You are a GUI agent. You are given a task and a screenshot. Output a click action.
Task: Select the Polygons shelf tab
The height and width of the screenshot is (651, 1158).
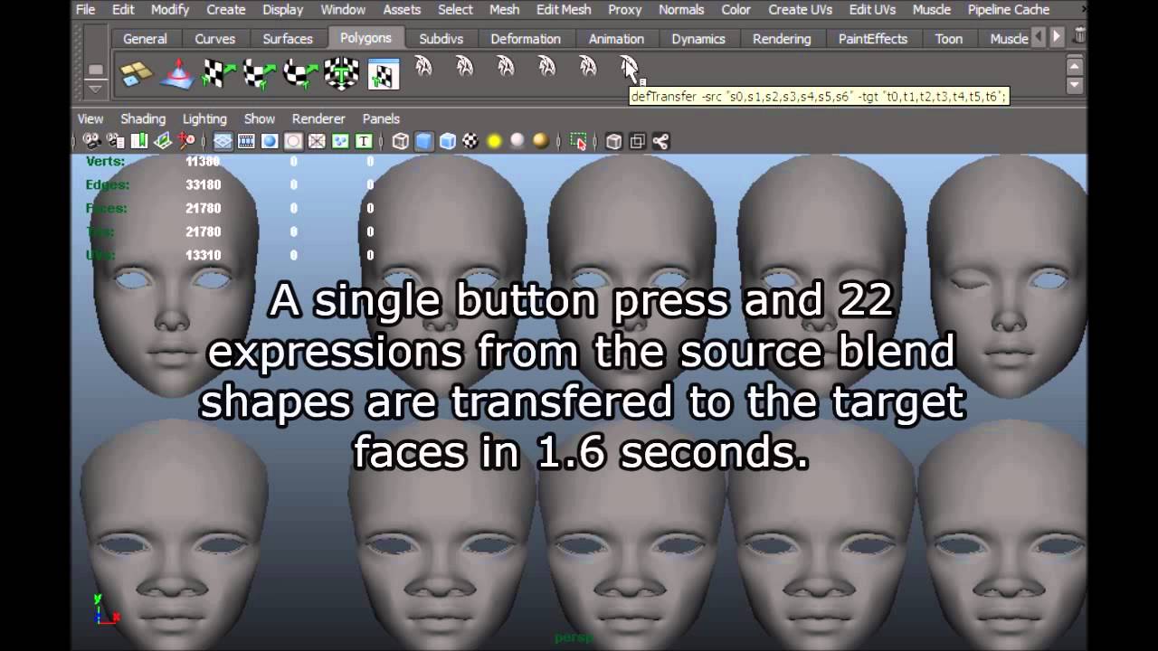tap(365, 38)
